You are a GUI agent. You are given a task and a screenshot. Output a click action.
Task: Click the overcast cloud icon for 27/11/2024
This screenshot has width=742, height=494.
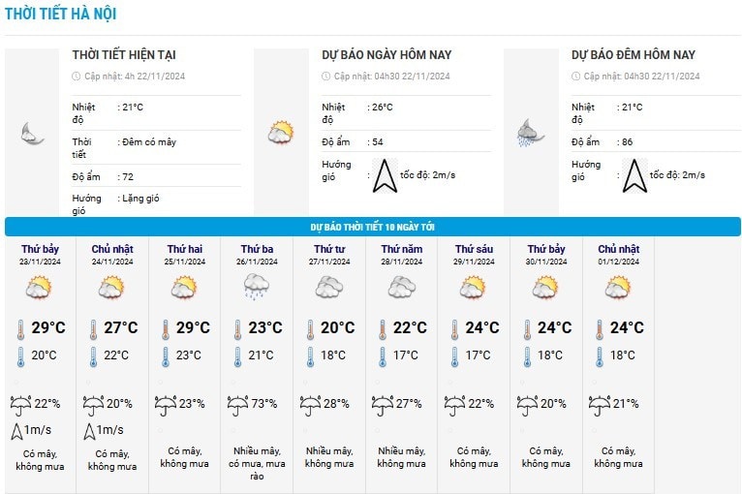coord(329,288)
